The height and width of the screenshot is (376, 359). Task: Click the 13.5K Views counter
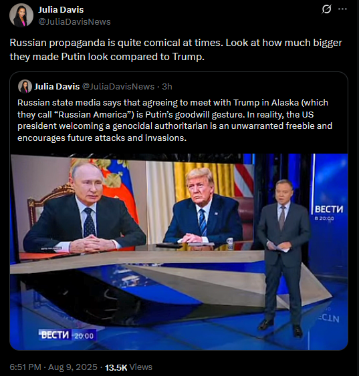point(128,367)
